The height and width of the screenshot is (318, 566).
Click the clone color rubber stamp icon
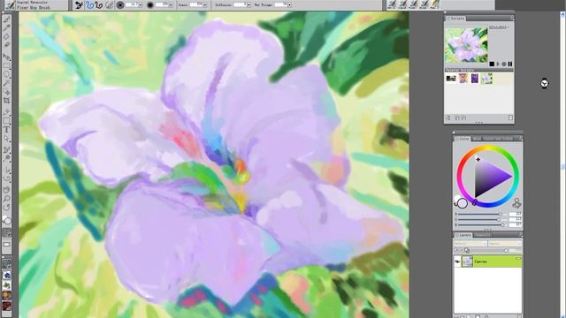coord(516,203)
